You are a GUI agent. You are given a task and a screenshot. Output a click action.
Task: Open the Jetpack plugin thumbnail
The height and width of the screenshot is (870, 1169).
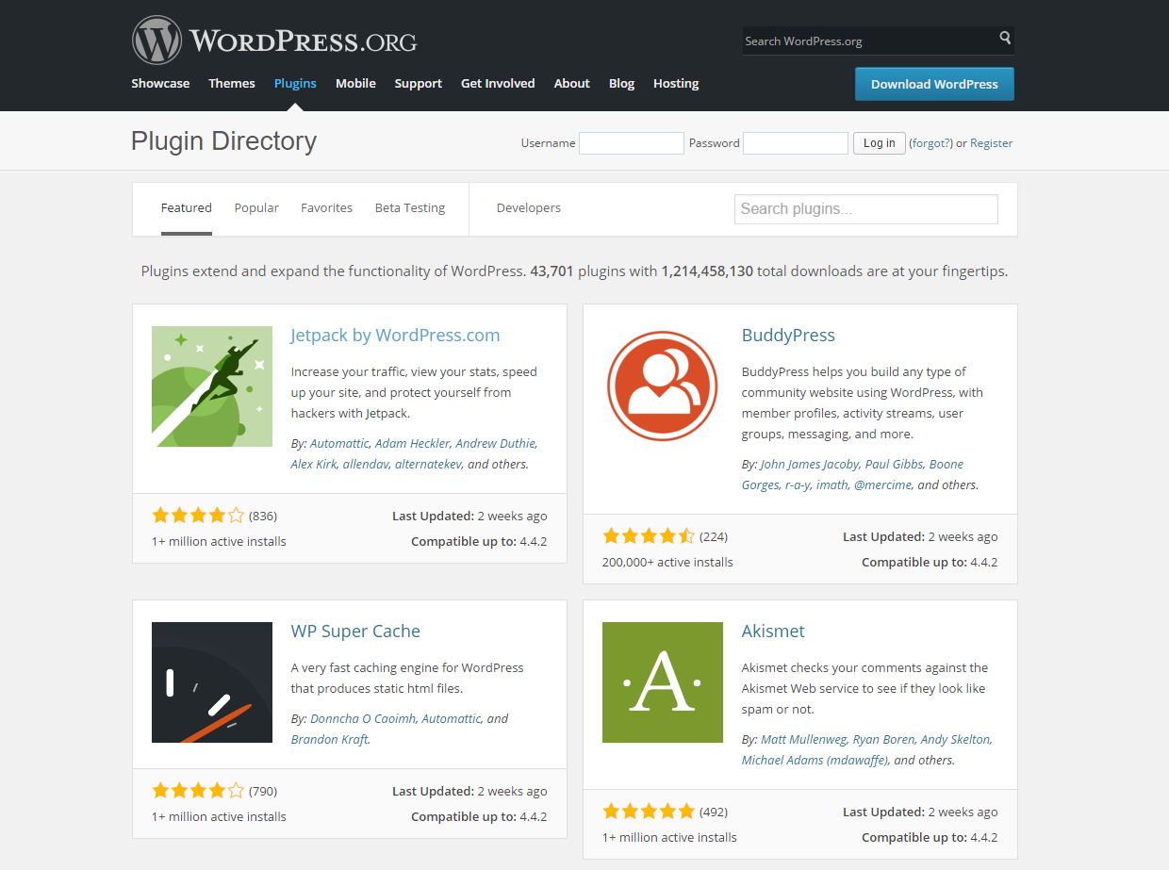(x=212, y=386)
